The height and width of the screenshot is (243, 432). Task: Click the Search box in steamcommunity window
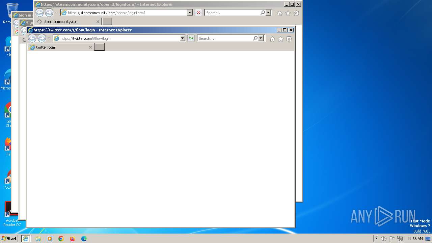[x=232, y=13]
